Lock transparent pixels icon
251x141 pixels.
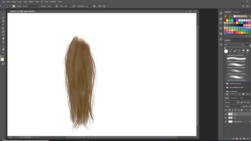230,110
